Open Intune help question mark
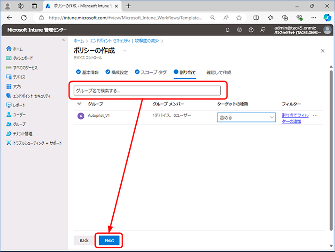The image size is (335, 252). tap(251, 30)
